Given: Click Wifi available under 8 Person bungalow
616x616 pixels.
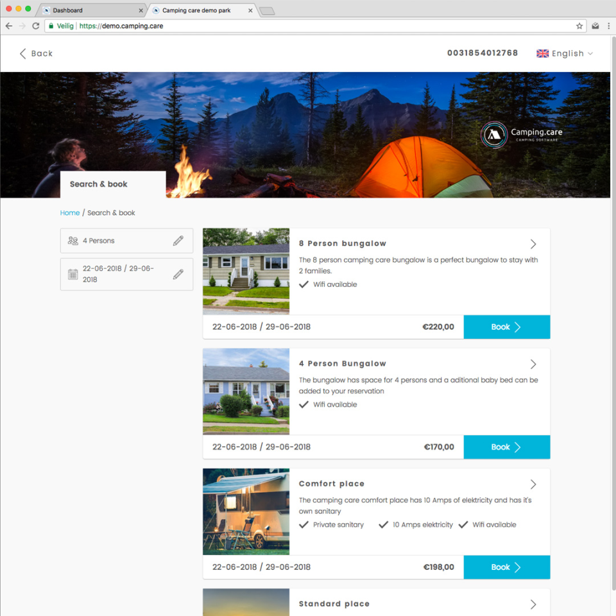Looking at the screenshot, I should pyautogui.click(x=335, y=284).
